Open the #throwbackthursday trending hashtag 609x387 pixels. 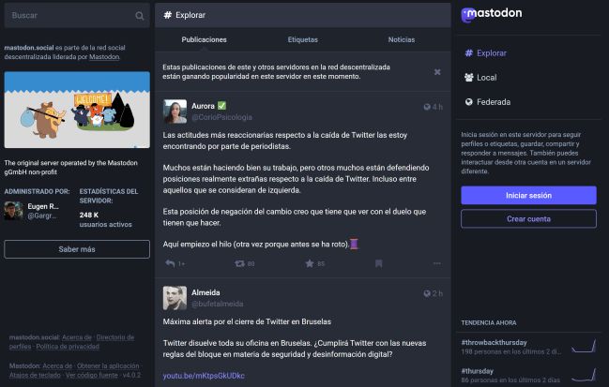point(494,342)
